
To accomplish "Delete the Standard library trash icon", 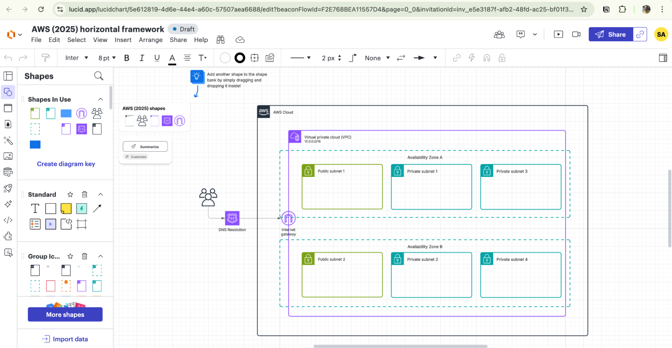I will coord(85,194).
